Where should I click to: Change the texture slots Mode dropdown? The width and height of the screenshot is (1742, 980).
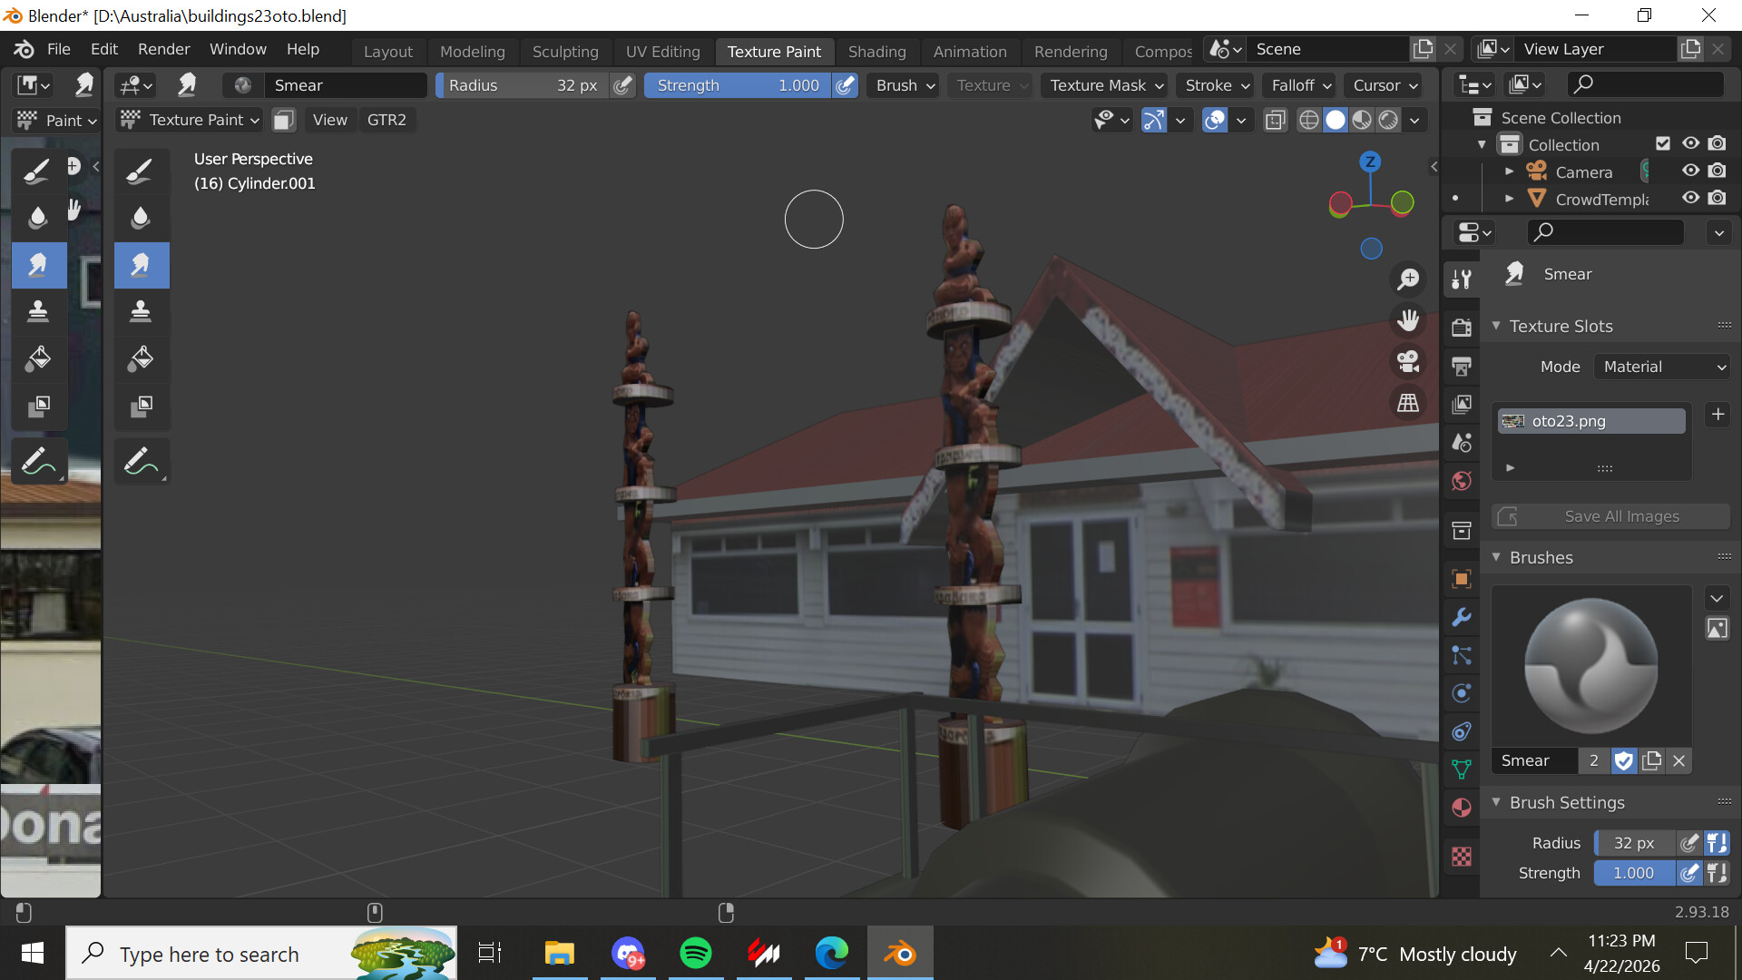(x=1661, y=367)
